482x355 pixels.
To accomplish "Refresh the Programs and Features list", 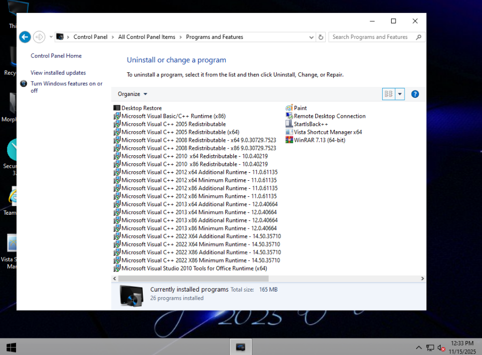I will pos(321,37).
